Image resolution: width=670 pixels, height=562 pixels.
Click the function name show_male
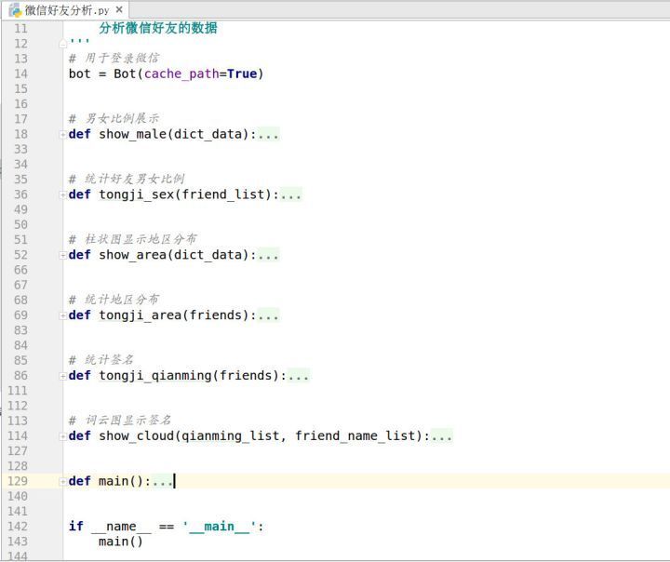click(133, 134)
